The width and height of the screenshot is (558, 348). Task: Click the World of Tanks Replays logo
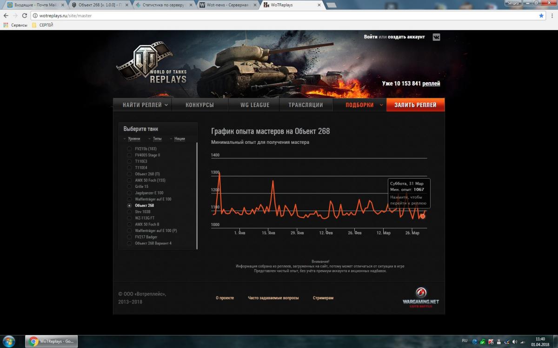pos(153,65)
